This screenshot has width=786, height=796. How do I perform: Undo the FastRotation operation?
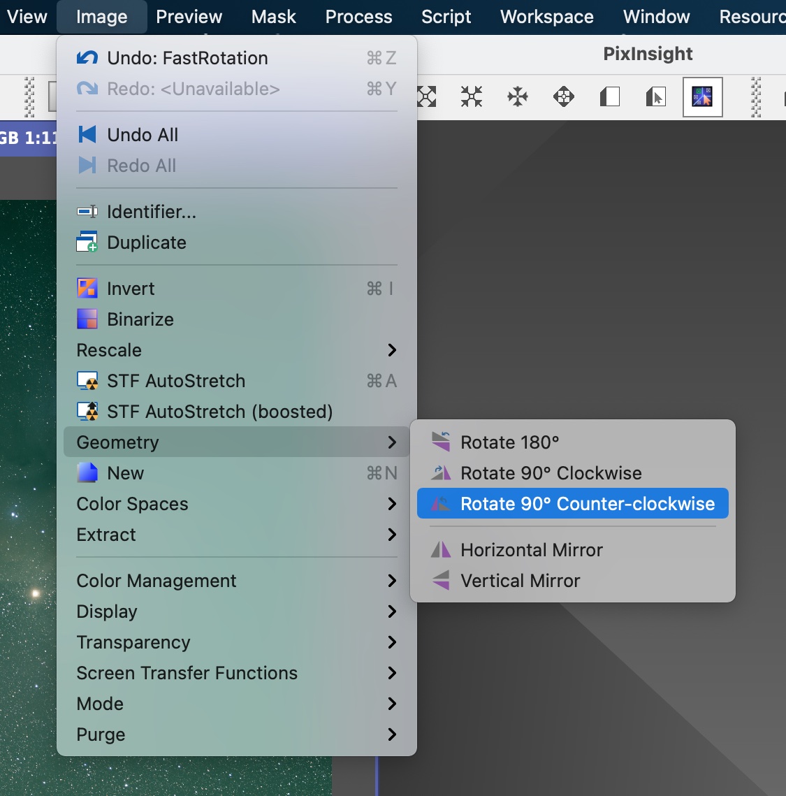pyautogui.click(x=187, y=58)
